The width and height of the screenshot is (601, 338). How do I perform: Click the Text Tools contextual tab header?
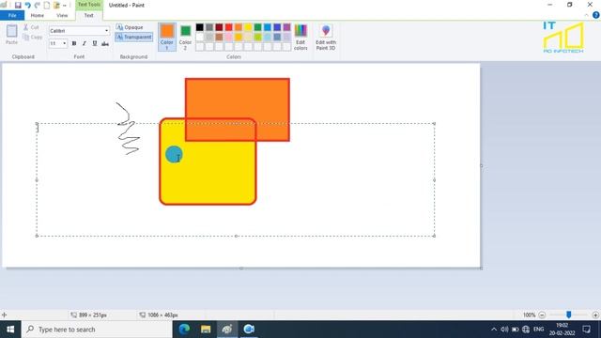(x=89, y=5)
